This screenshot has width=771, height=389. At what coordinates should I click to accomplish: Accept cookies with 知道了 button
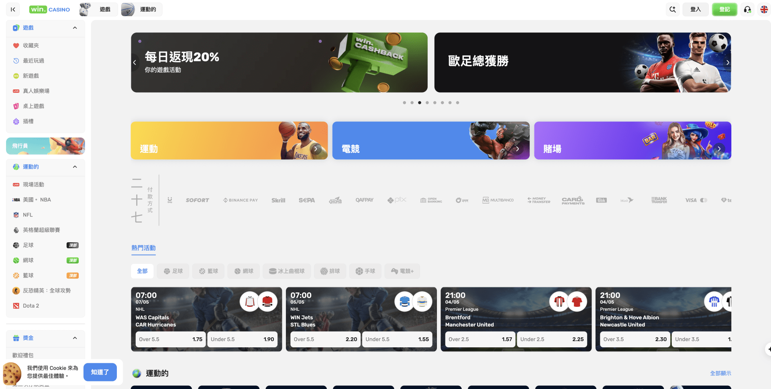point(100,372)
